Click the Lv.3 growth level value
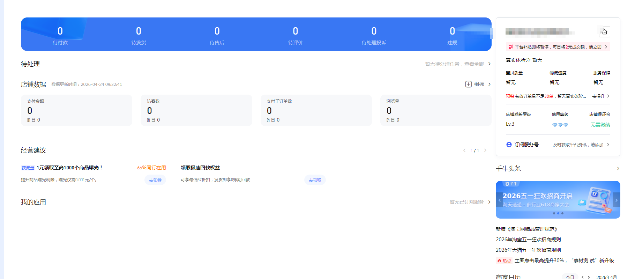The height and width of the screenshot is (279, 635). [x=510, y=124]
